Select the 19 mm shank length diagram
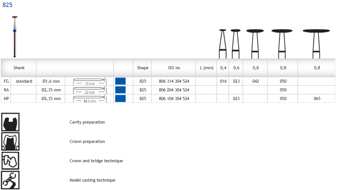337x190 pixels. pos(90,82)
